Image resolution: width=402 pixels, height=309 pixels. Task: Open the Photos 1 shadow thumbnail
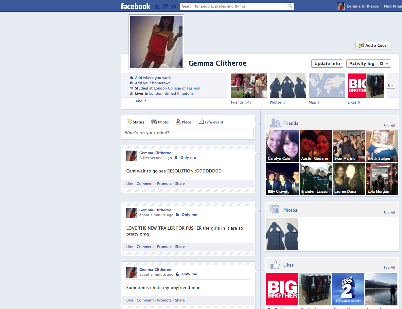[x=288, y=86]
